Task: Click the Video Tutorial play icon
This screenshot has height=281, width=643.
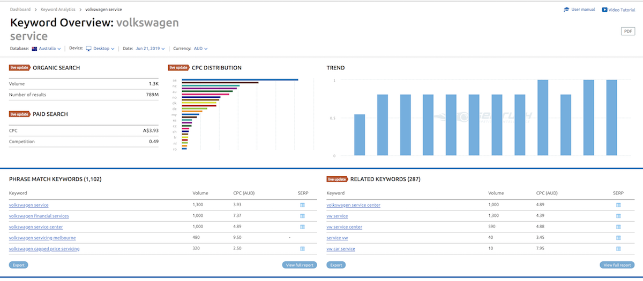Action: click(605, 10)
